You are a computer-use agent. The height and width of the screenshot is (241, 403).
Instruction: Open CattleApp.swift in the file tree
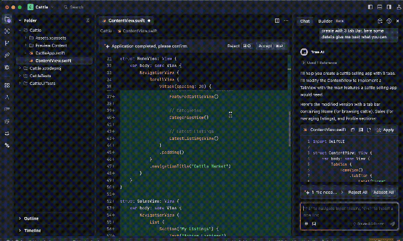(x=50, y=53)
